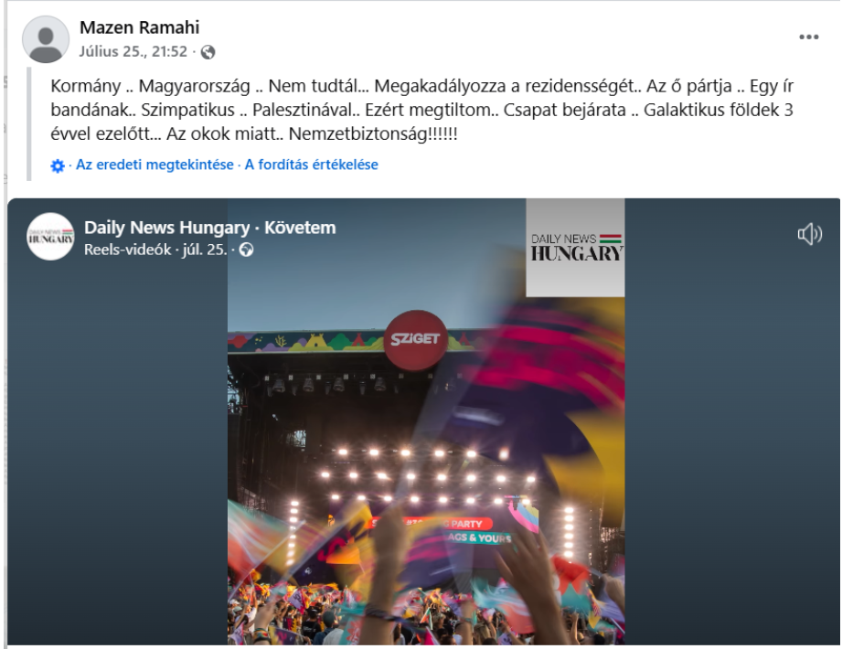The width and height of the screenshot is (853, 649).
Task: Toggle the video sound speaker icon
Action: 809,234
